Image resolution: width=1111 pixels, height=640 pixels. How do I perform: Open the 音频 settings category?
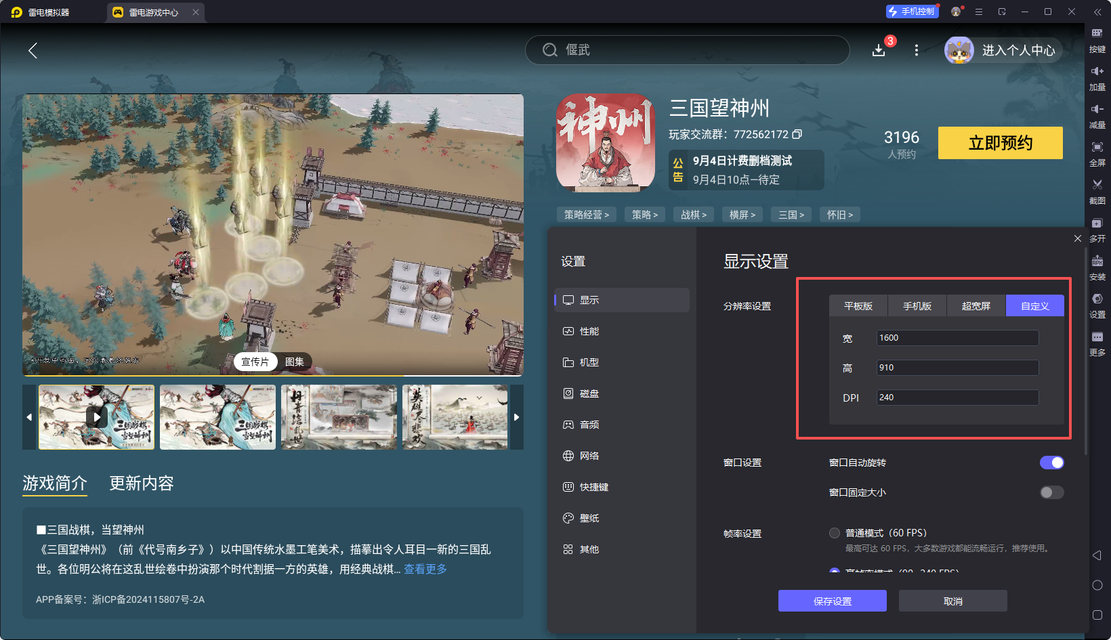coord(622,425)
